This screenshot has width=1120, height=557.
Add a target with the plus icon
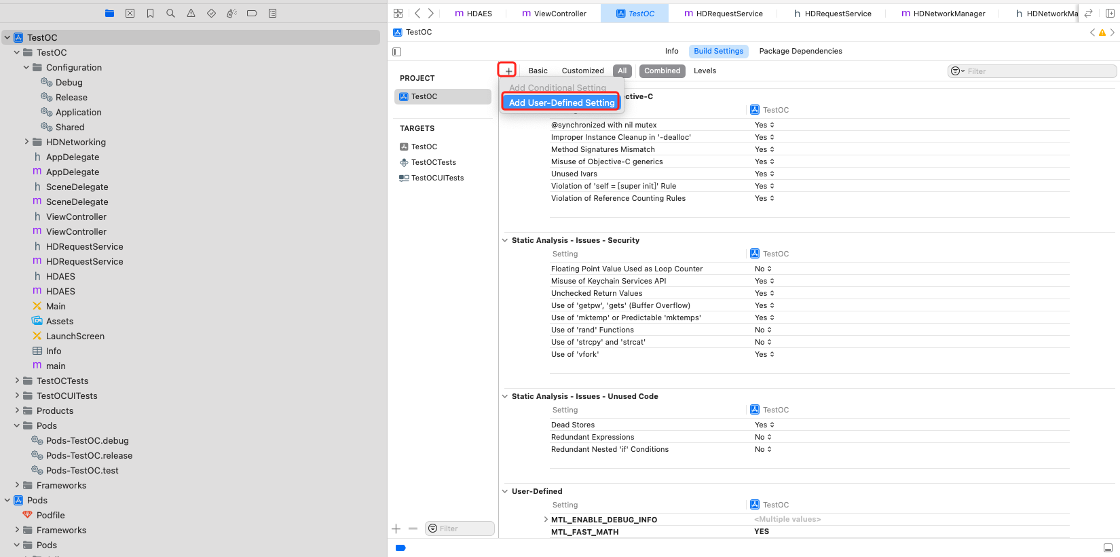click(396, 529)
